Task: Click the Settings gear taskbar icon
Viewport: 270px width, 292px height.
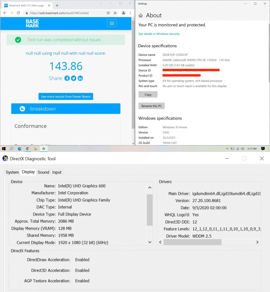Action: pos(44,149)
